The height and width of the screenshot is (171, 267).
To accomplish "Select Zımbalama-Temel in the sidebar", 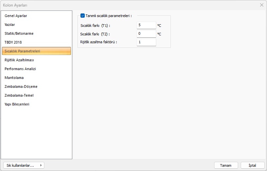I will (x=19, y=95).
